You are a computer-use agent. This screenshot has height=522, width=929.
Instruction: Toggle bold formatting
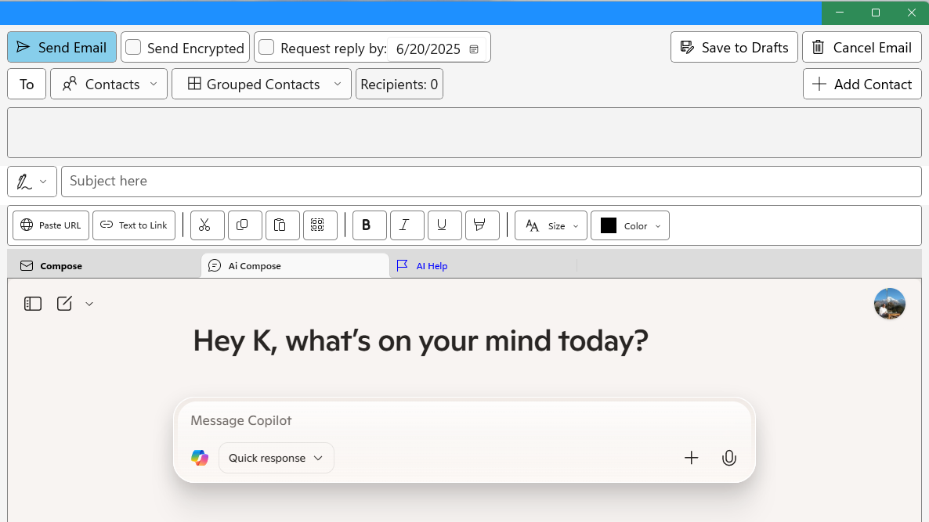pyautogui.click(x=367, y=225)
